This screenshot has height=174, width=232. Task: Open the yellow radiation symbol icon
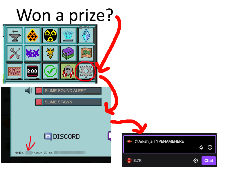coord(50,35)
